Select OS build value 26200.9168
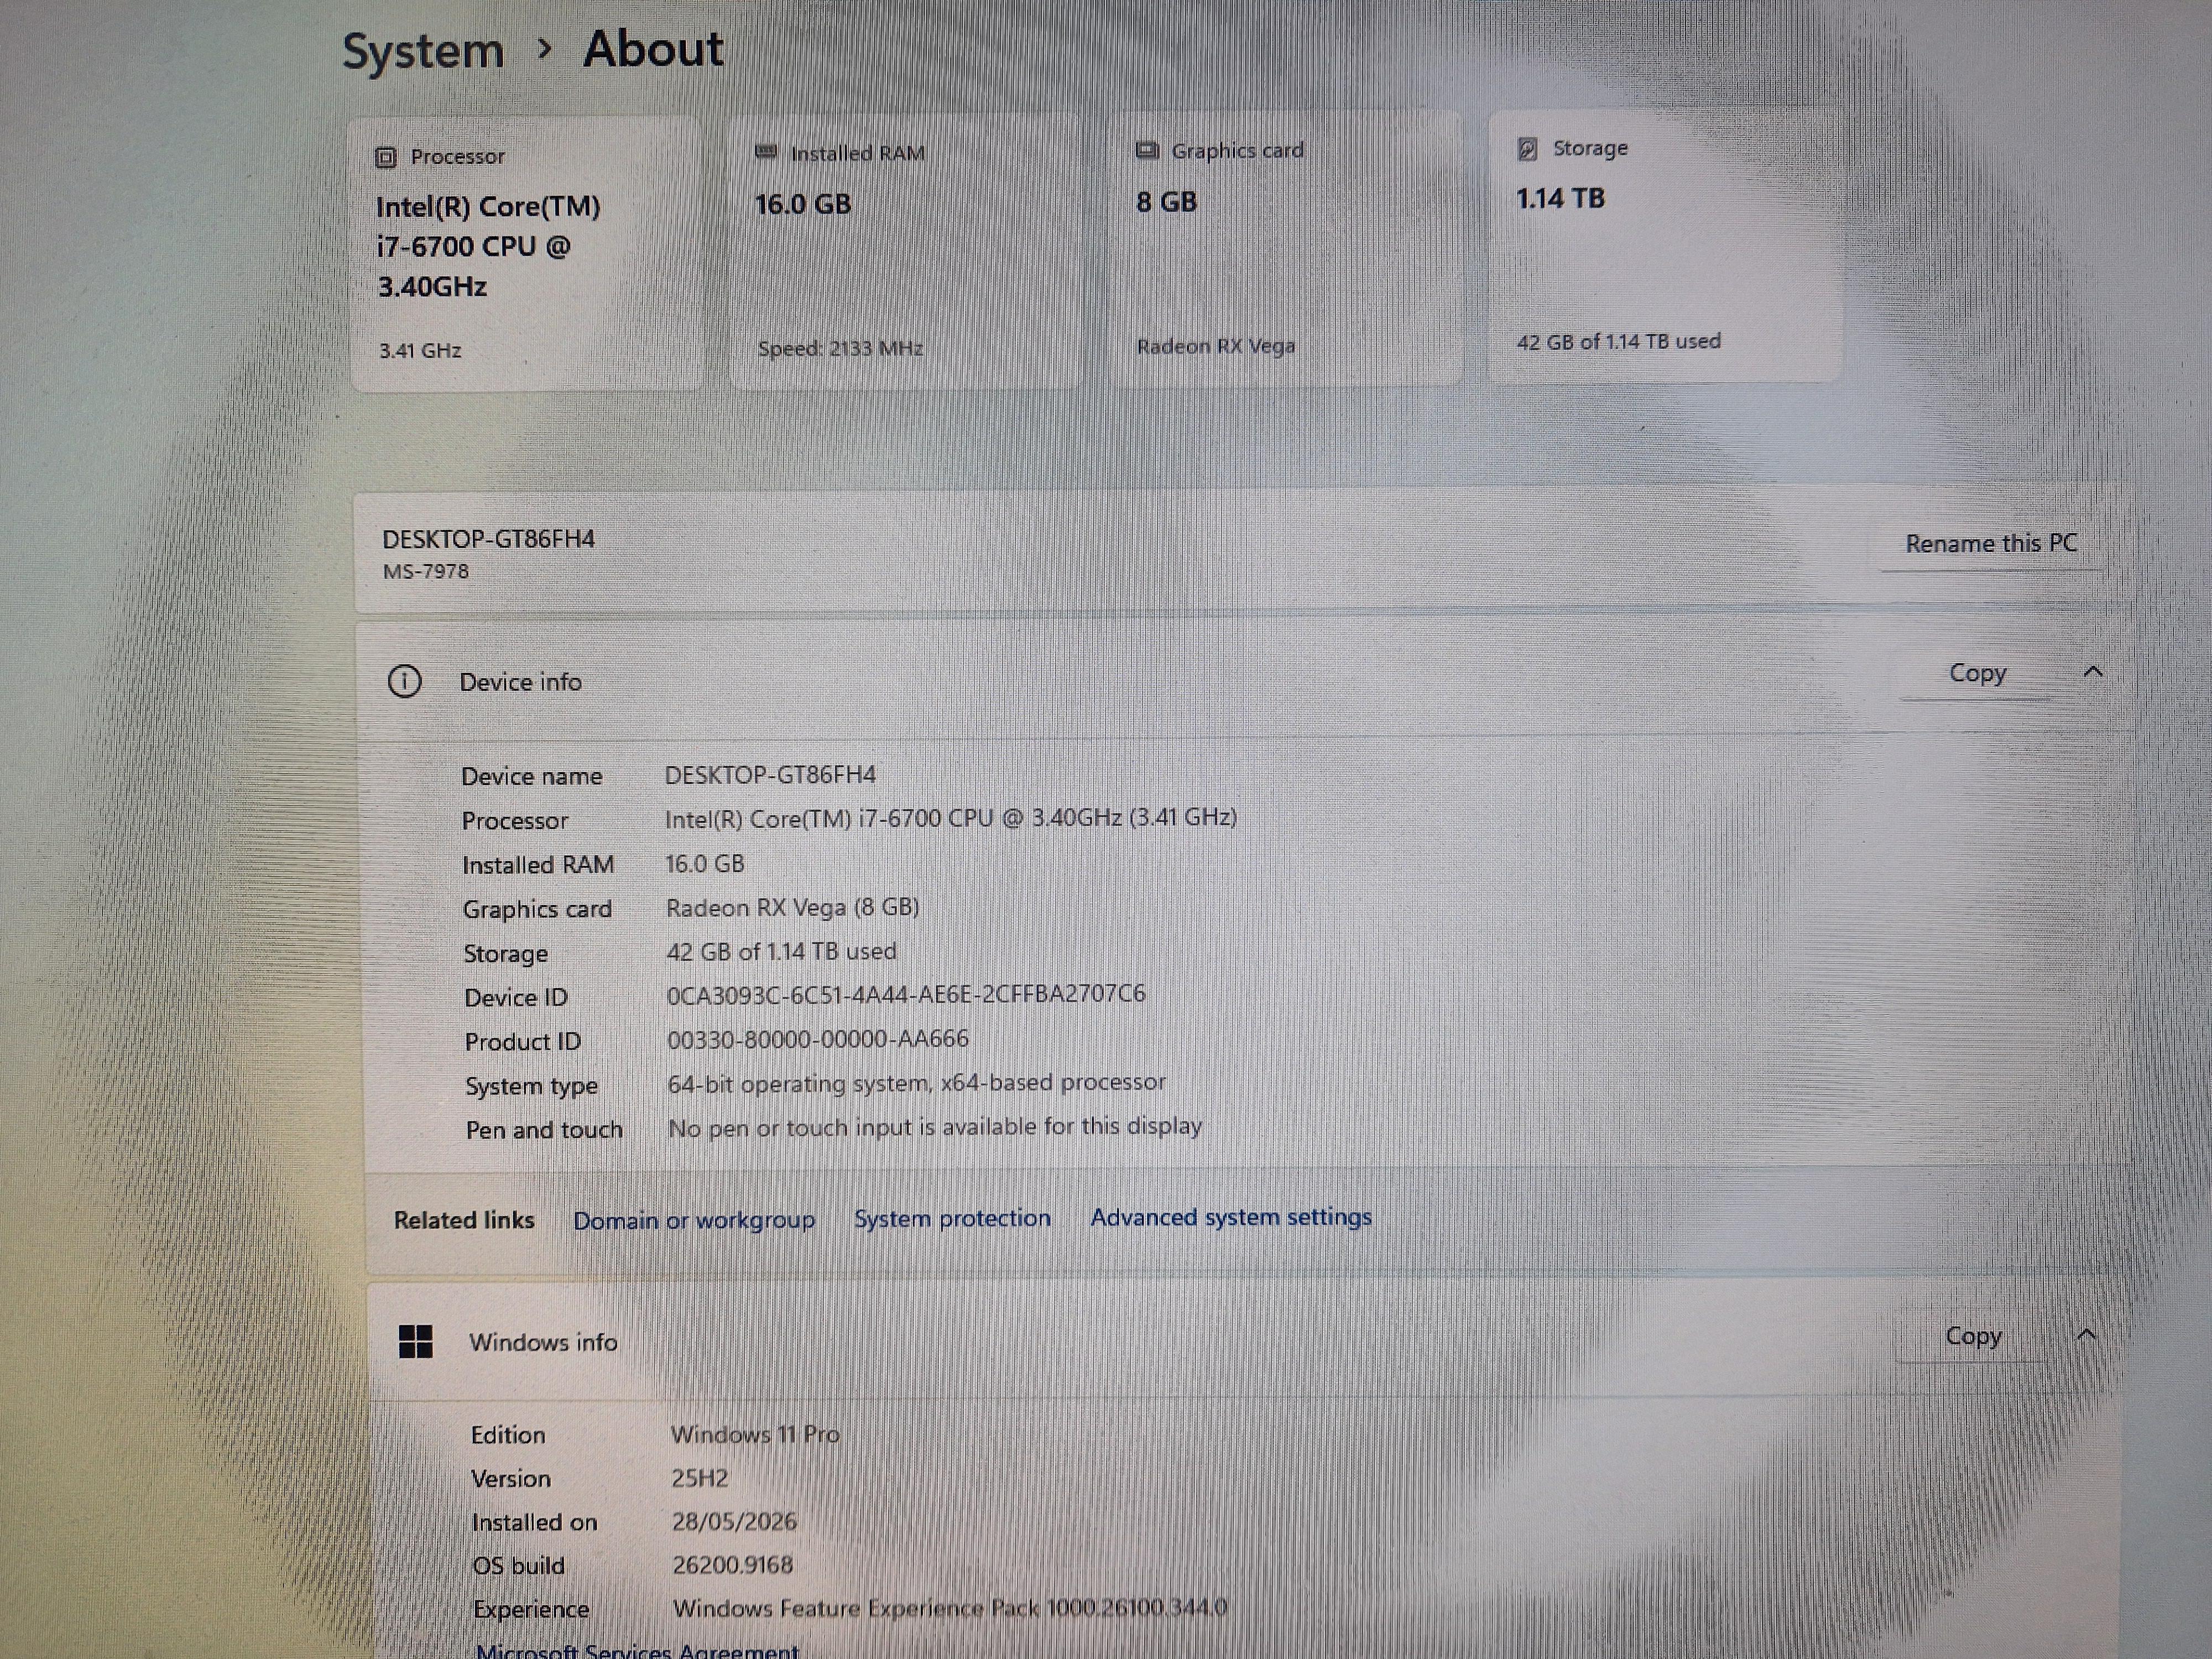 point(732,1565)
